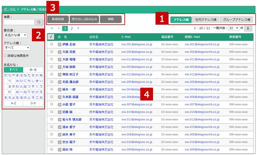Go to previous page with single left arrow
257x155 pixels.
[x=59, y=28]
